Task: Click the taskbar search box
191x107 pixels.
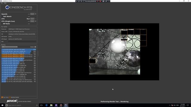Action: (x=22, y=105)
